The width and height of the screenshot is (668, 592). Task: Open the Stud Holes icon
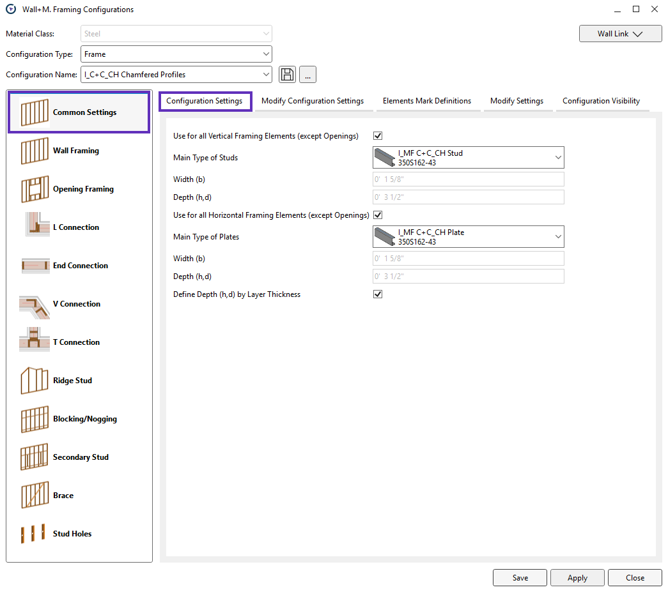pyautogui.click(x=35, y=535)
